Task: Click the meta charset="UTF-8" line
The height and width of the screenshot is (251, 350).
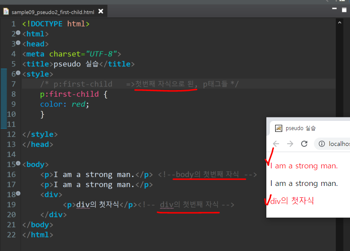Action: tap(71, 54)
